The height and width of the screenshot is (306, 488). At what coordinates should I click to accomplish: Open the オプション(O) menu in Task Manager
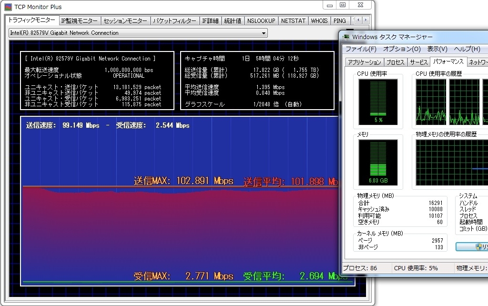point(402,49)
